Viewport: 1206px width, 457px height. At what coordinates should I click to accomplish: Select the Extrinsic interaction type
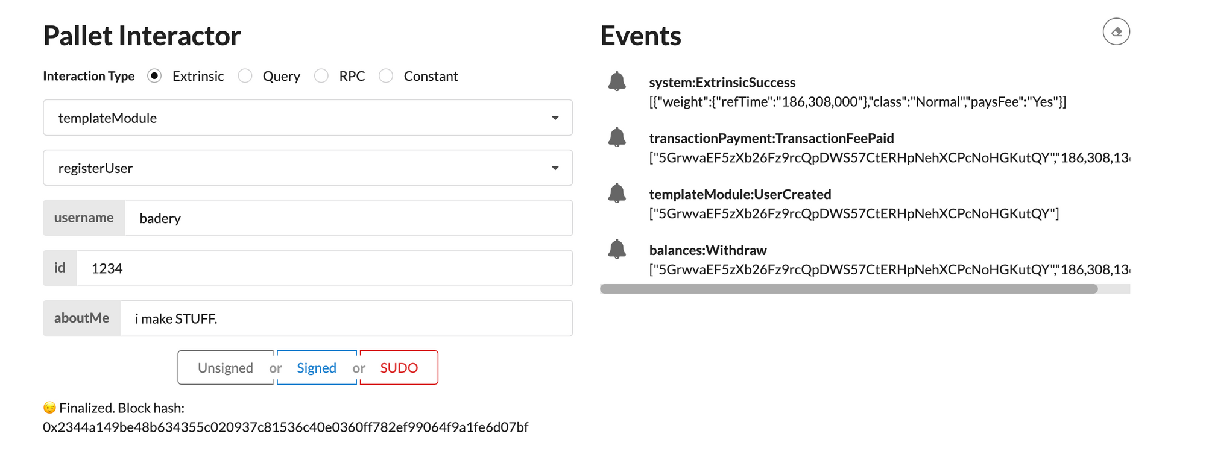(x=155, y=76)
